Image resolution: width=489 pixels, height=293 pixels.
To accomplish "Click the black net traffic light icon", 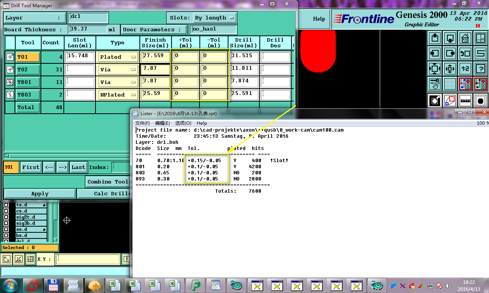I will pos(481,84).
